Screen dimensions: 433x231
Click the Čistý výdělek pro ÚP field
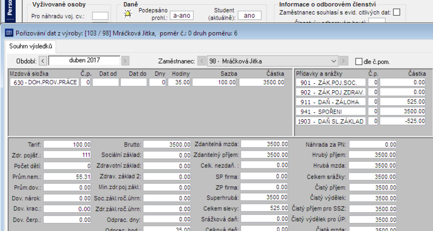pos(373,220)
